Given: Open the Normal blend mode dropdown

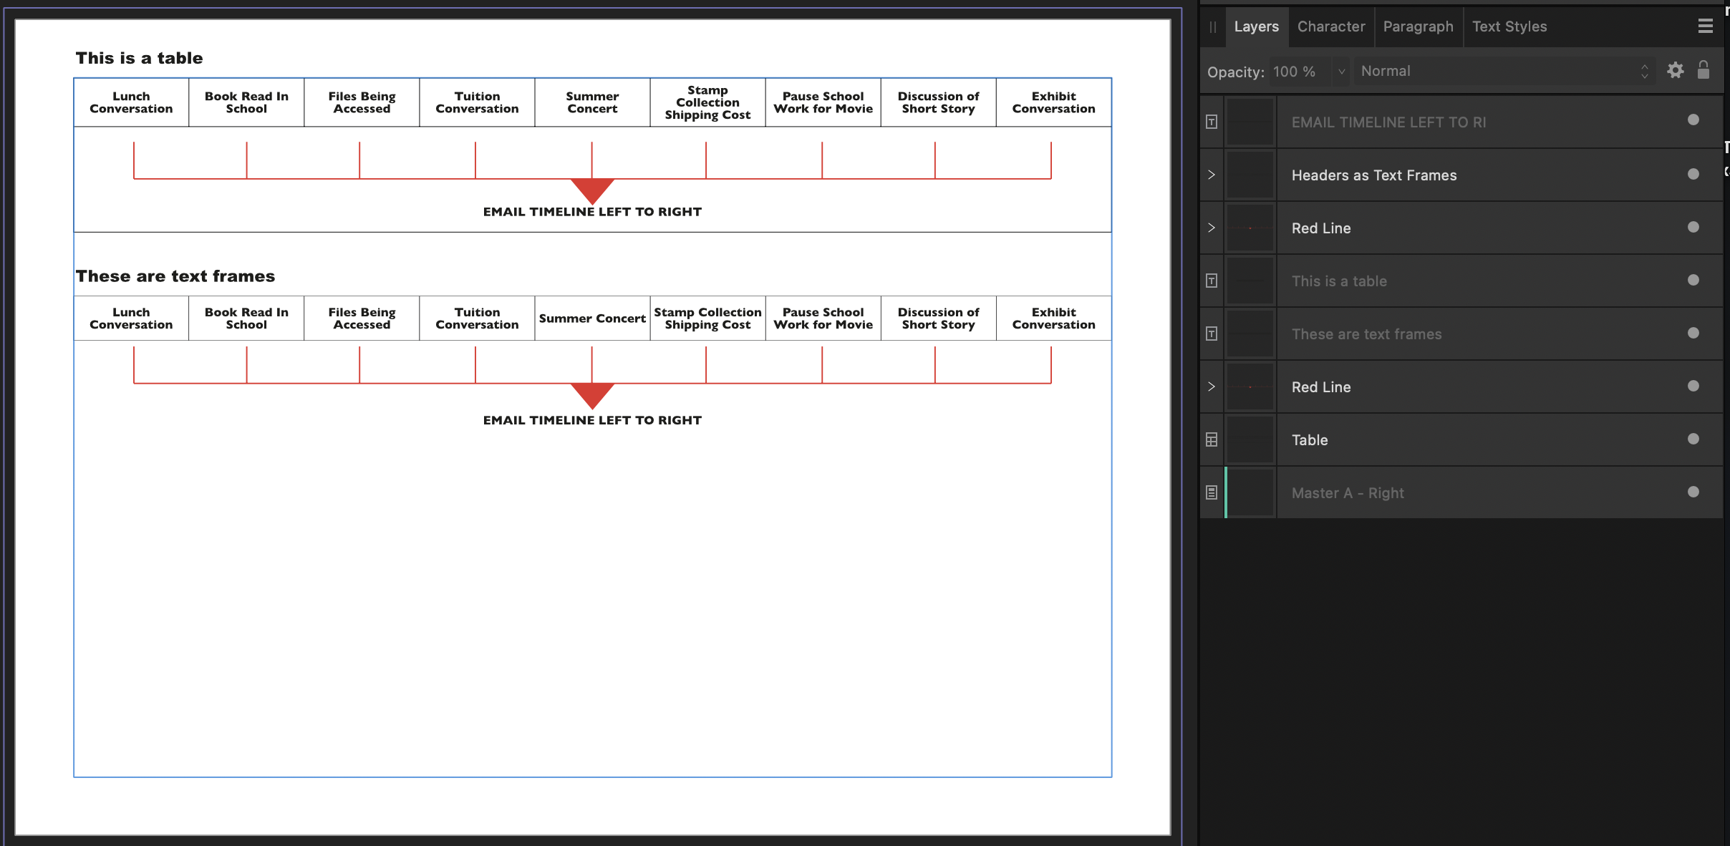Looking at the screenshot, I should point(1504,70).
